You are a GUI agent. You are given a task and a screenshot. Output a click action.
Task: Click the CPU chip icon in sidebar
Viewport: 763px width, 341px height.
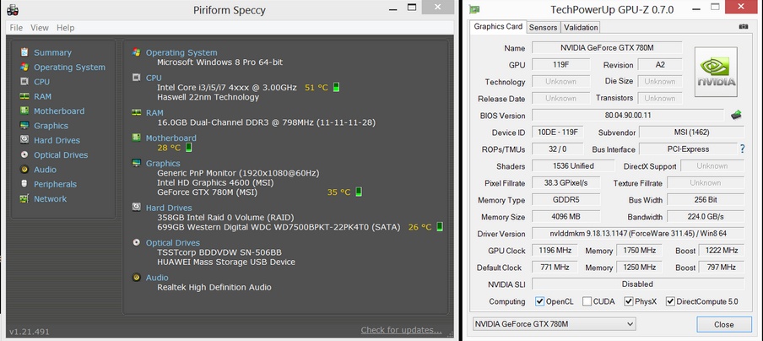tap(24, 81)
